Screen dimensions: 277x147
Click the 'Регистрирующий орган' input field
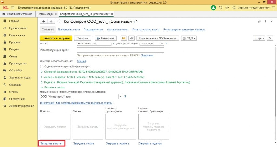120,50
